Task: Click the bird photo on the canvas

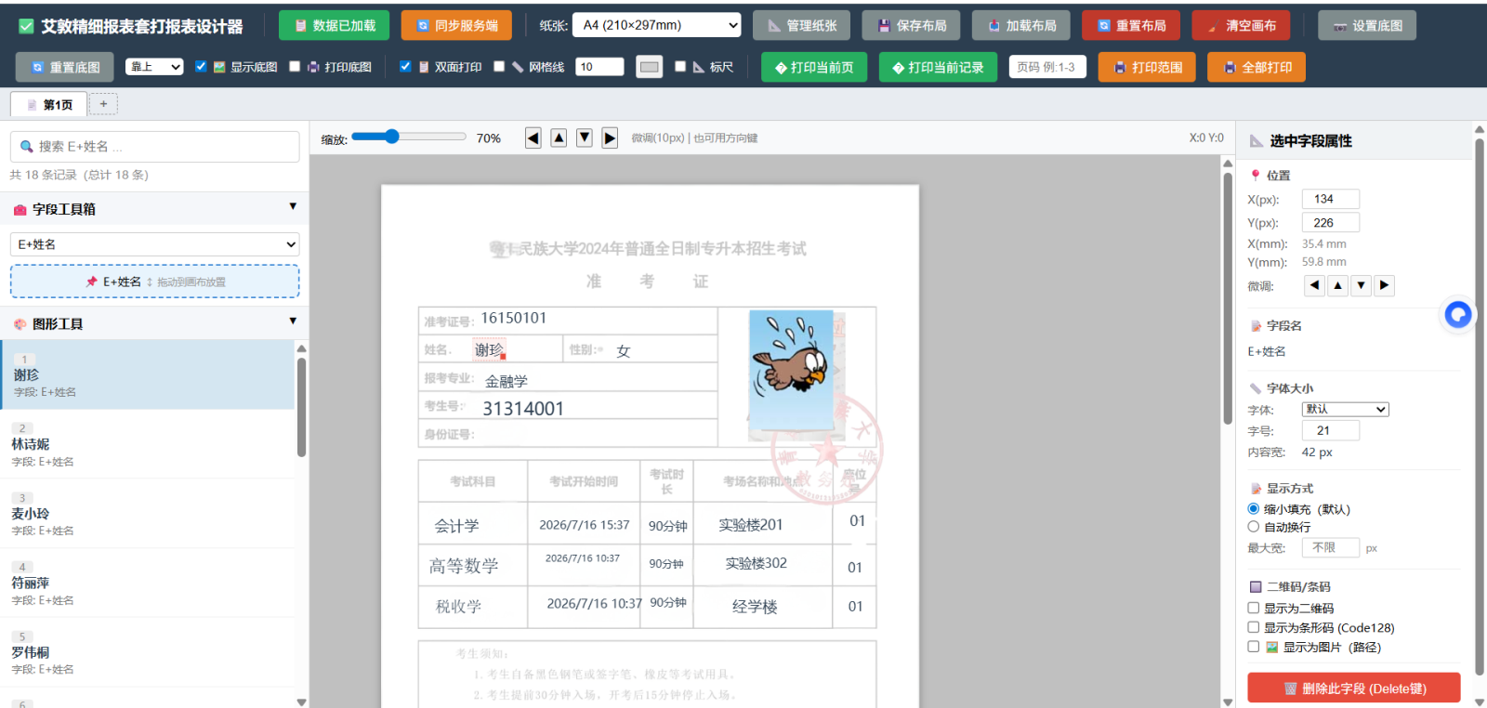Action: pos(791,371)
